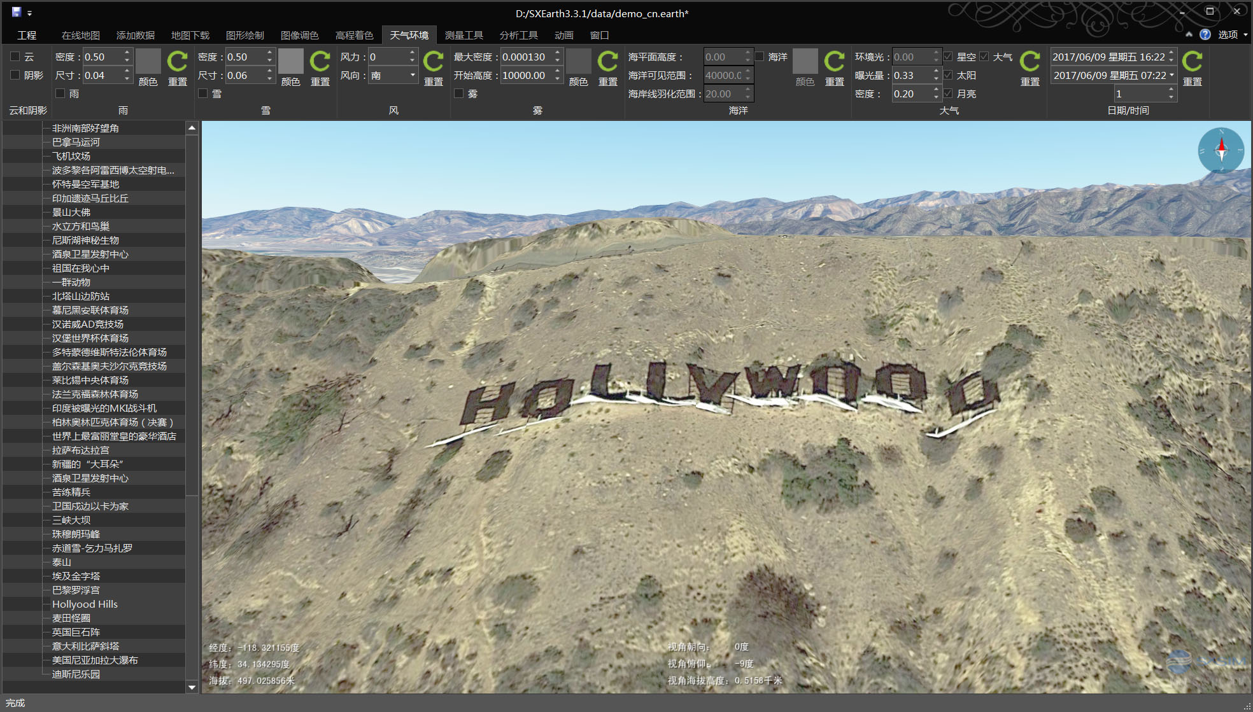
Task: Select 迪斯尼乐园 in location list
Action: (x=76, y=674)
